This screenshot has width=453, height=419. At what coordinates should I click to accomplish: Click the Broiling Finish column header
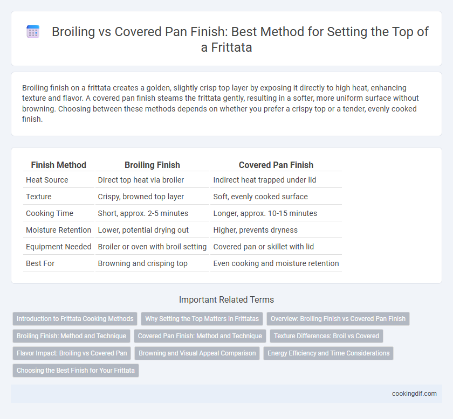tap(152, 165)
